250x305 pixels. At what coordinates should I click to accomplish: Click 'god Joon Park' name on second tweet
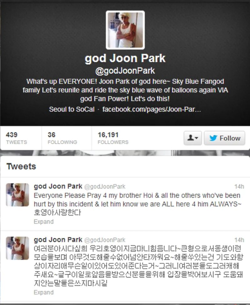coord(58,240)
